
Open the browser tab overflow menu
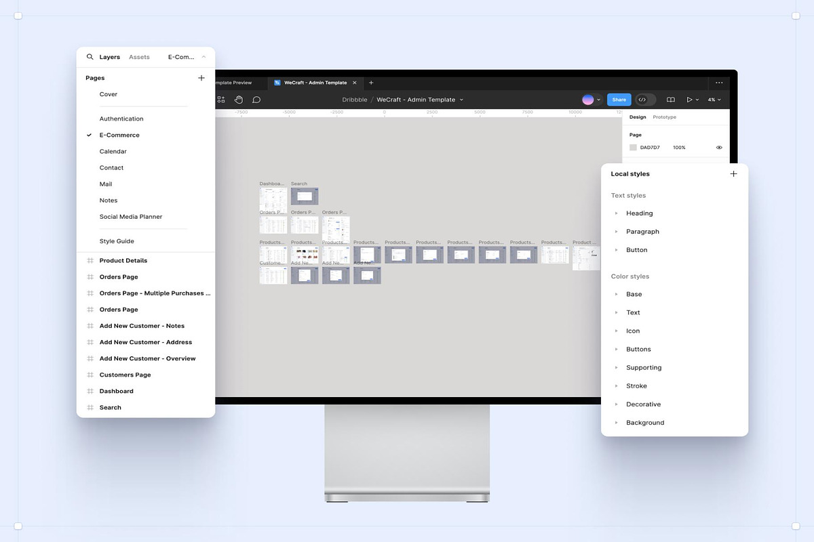tap(719, 83)
